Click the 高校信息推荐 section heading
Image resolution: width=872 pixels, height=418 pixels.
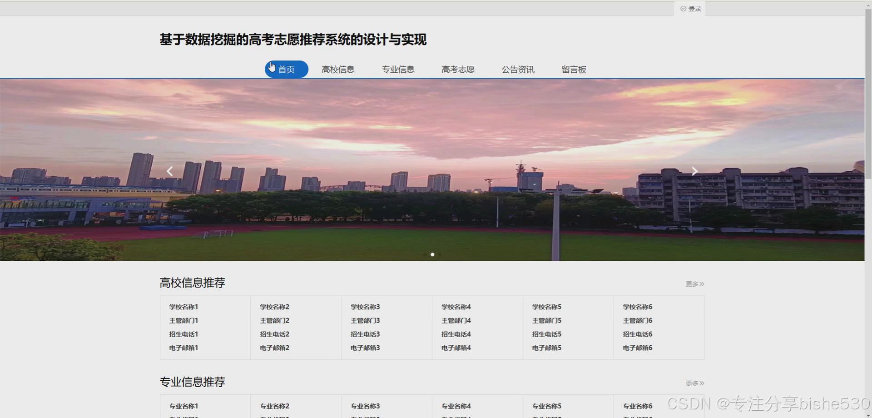click(x=192, y=283)
